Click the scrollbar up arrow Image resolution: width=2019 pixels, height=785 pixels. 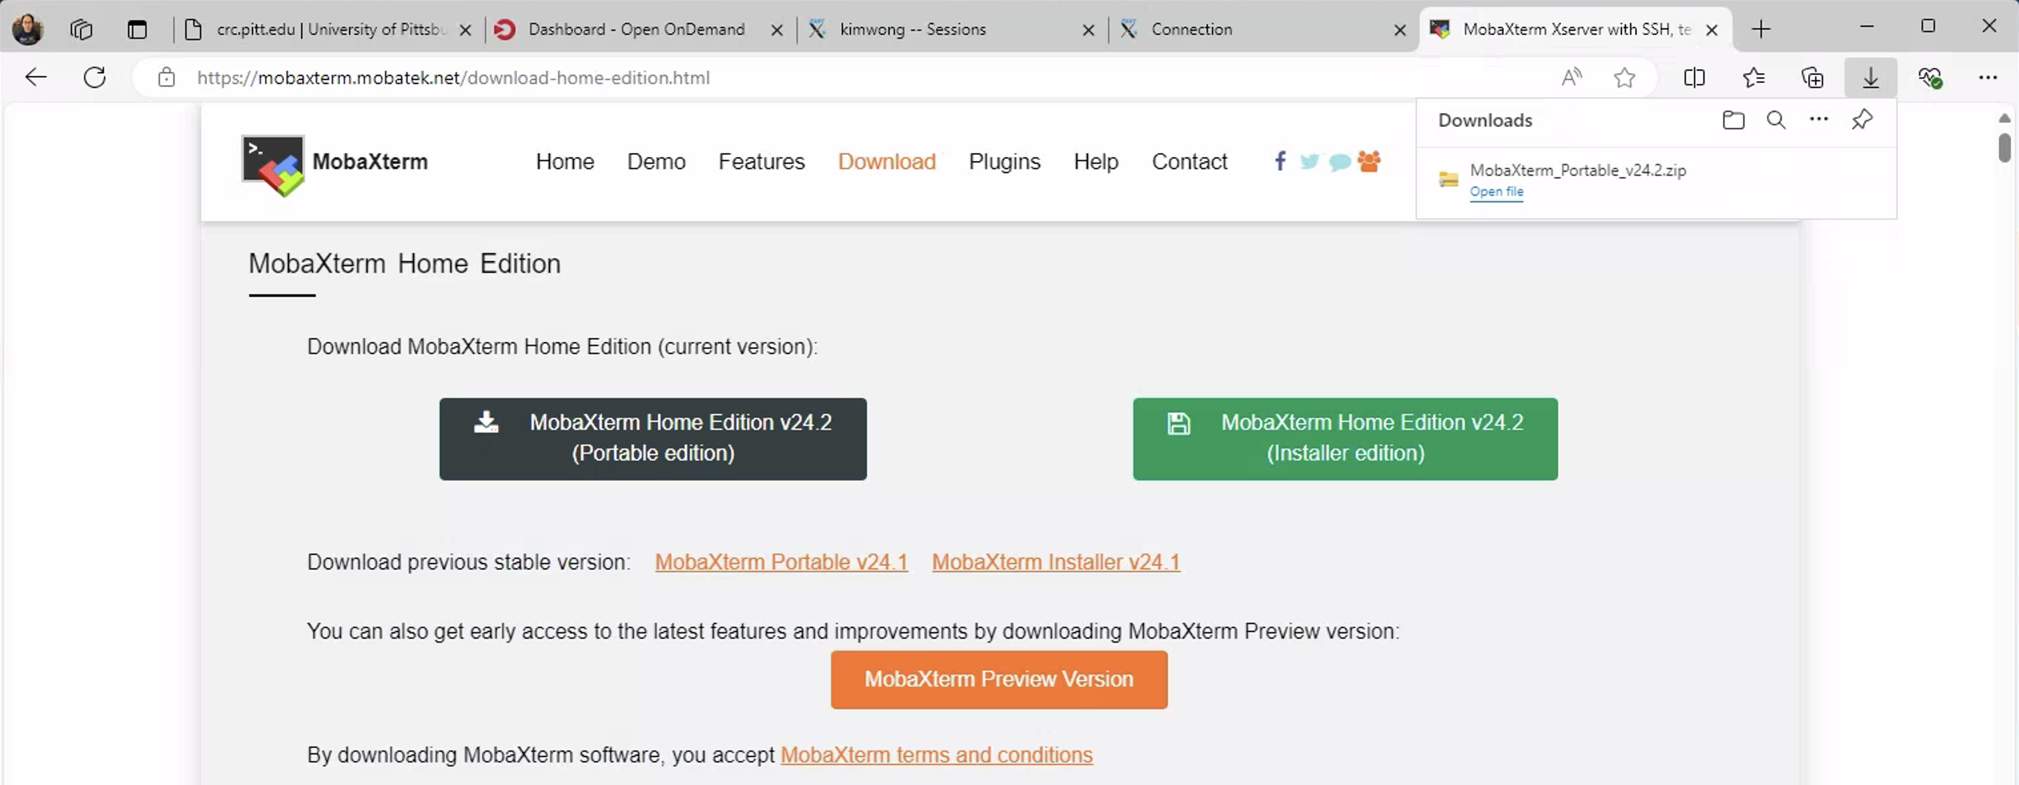click(x=2004, y=118)
